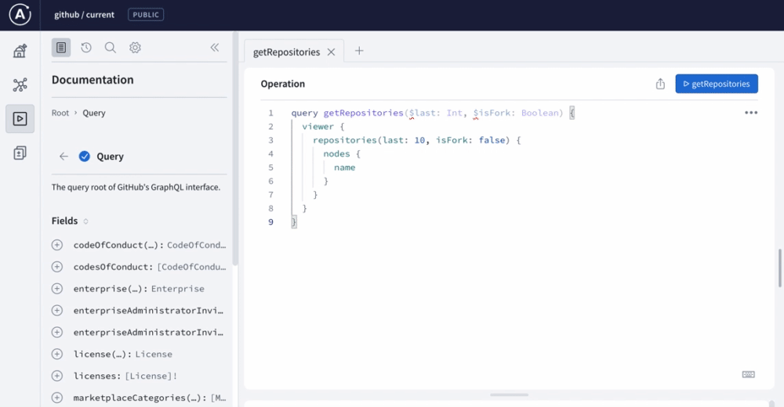
Task: Open the run history clock icon
Action: click(x=86, y=48)
